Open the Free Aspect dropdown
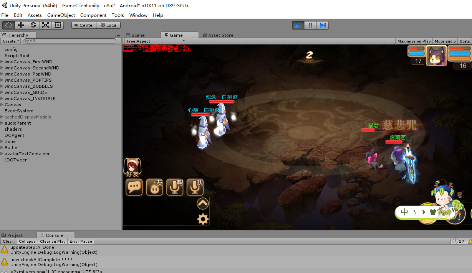This screenshot has height=273, width=472. [155, 41]
